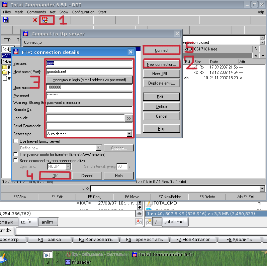
Task: Open the Net menu
Action: tap(53, 12)
